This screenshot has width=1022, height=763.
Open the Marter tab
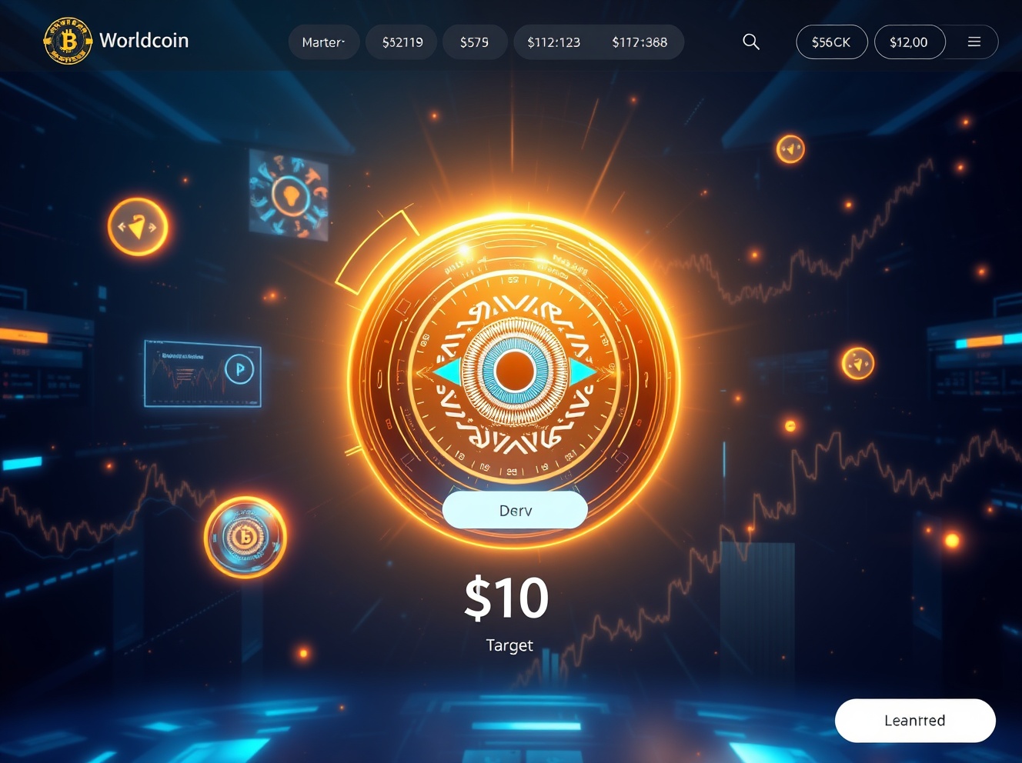click(324, 42)
